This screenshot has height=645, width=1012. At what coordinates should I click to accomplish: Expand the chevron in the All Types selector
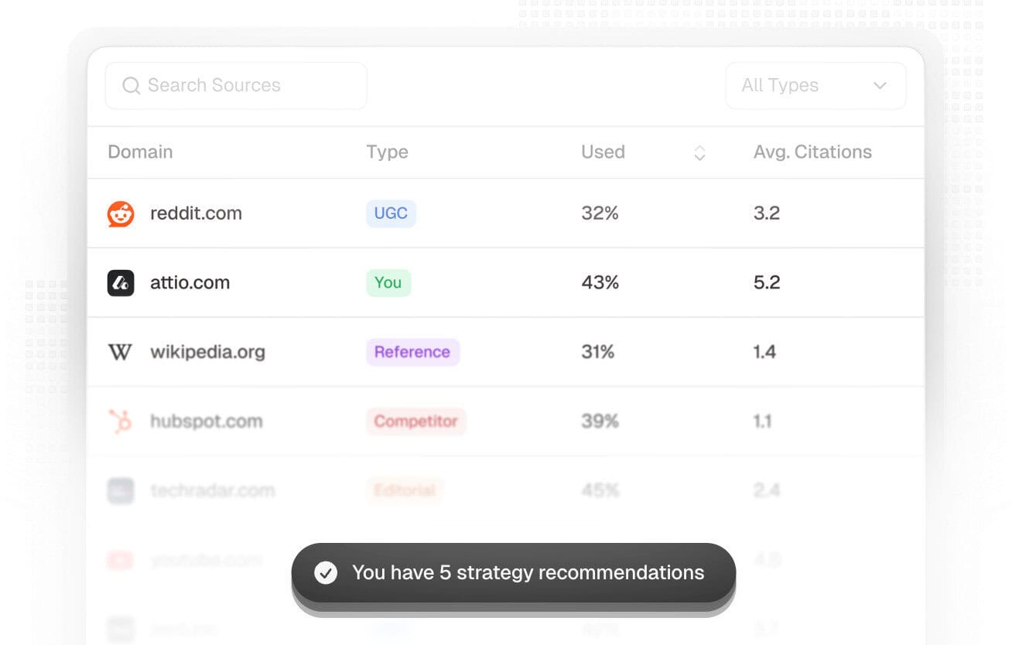(880, 86)
